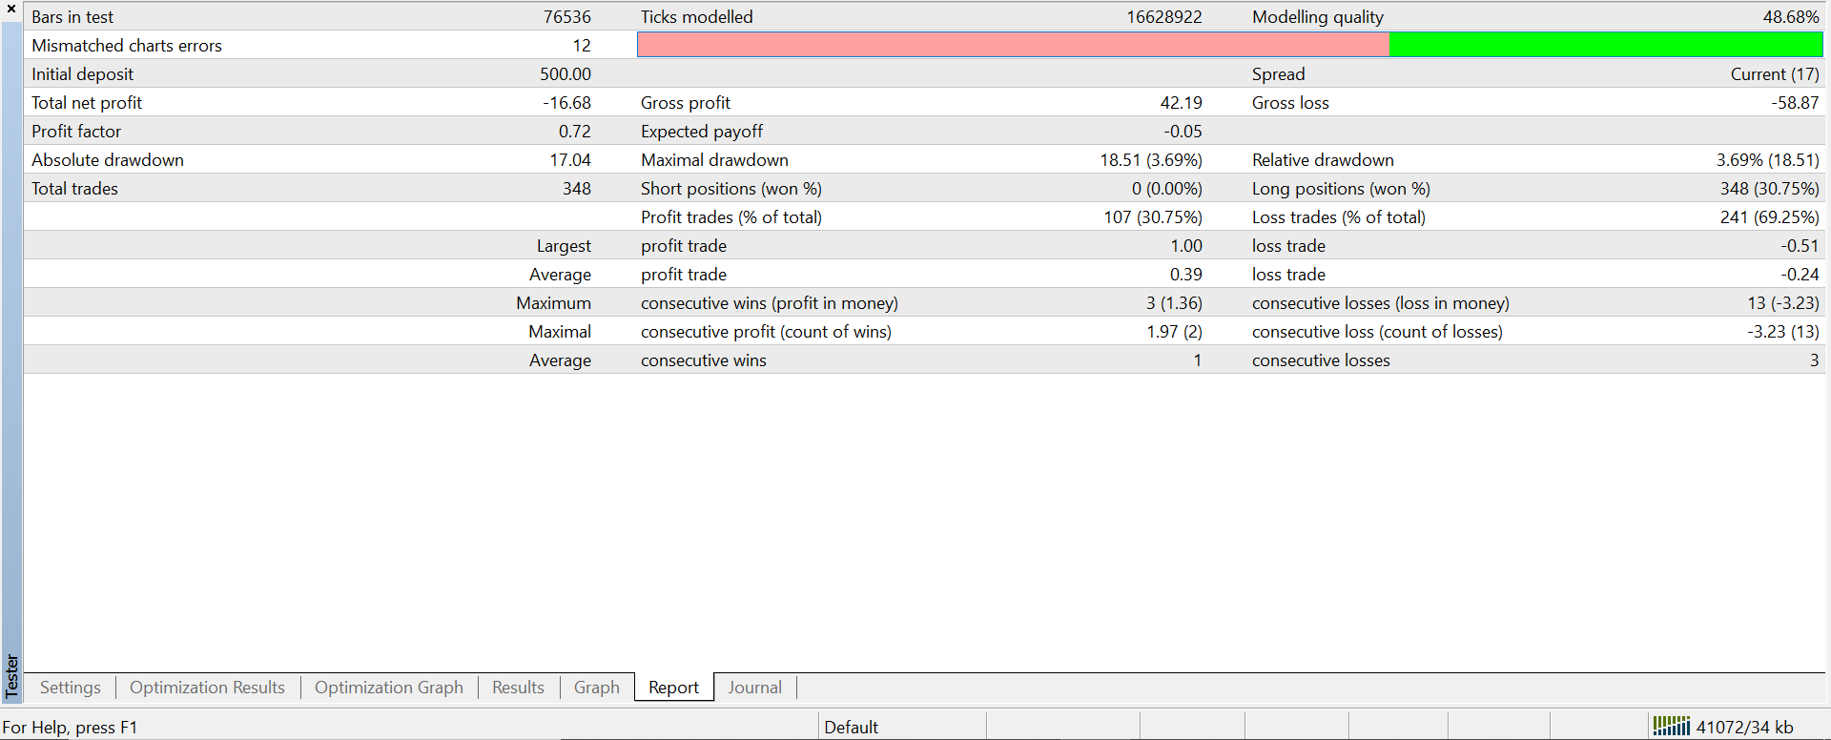Click the Ticks modelled label
This screenshot has width=1831, height=740.
pos(696,17)
